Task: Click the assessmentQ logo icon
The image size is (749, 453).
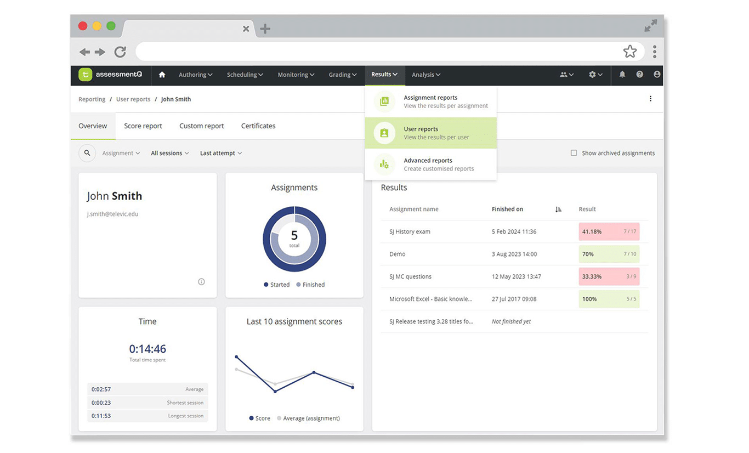Action: click(85, 75)
